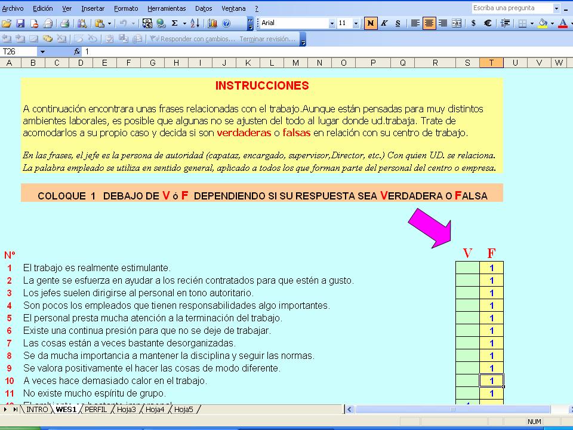Open the 'Escriba una pregunta' dropdown arrow
573x430 pixels.
click(556, 8)
